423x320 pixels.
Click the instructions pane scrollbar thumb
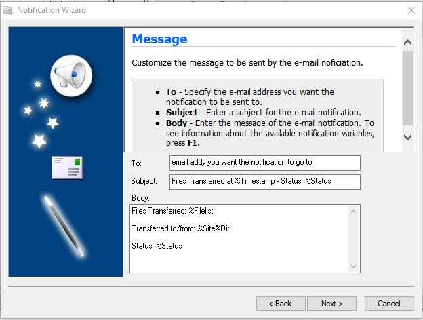[x=407, y=88]
